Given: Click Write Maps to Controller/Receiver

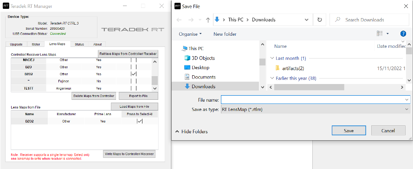Looking at the screenshot, I should tap(129, 154).
